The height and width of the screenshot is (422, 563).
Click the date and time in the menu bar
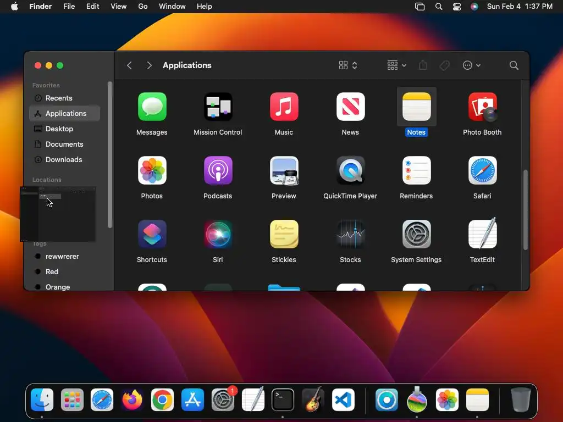(520, 7)
